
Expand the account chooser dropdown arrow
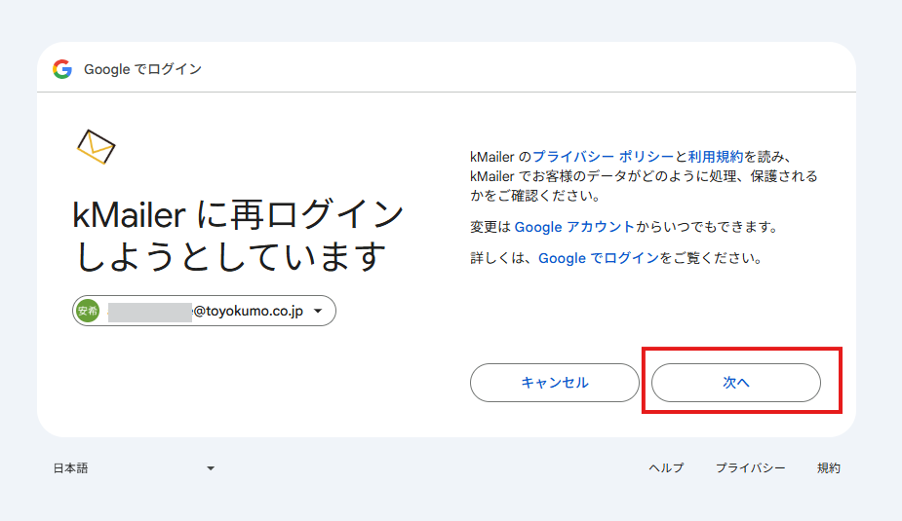pyautogui.click(x=318, y=312)
